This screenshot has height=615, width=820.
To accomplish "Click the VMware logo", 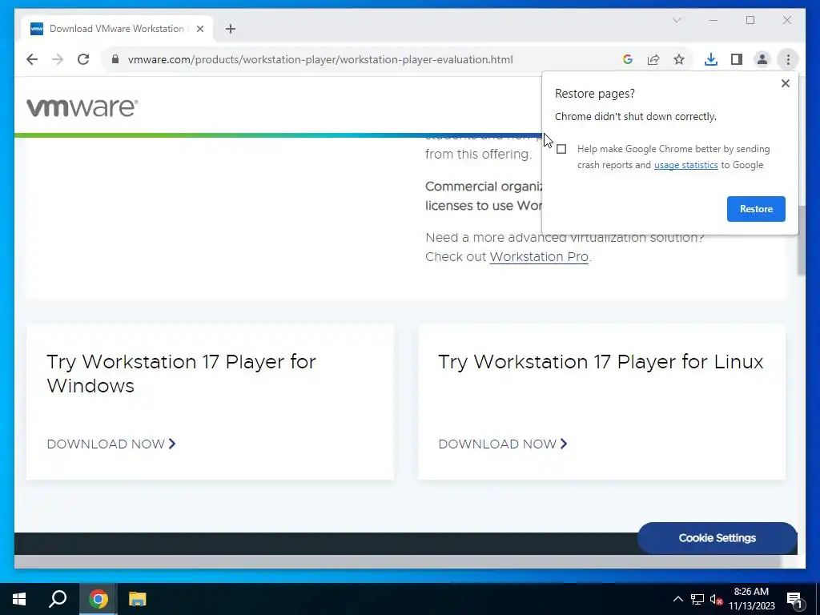I will pos(82,107).
